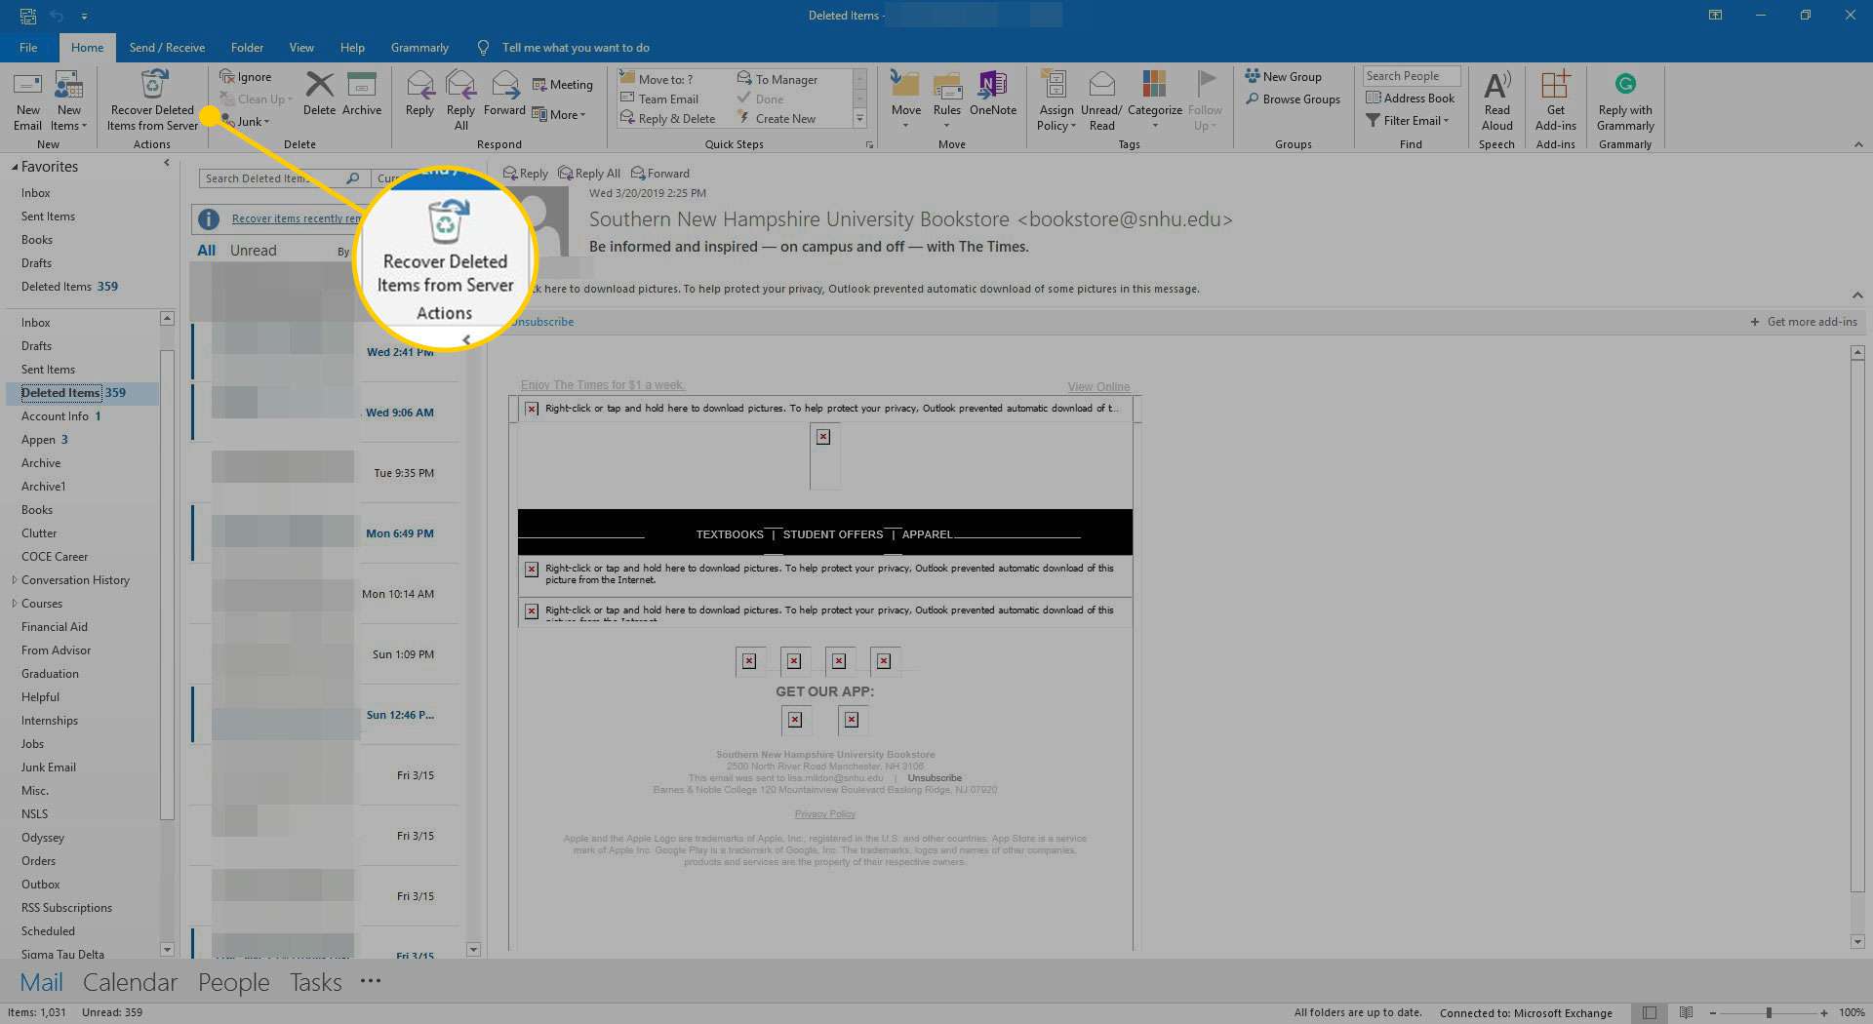Screen dimensions: 1873x1024
Task: Click Reply in the reading pane
Action: coord(525,173)
